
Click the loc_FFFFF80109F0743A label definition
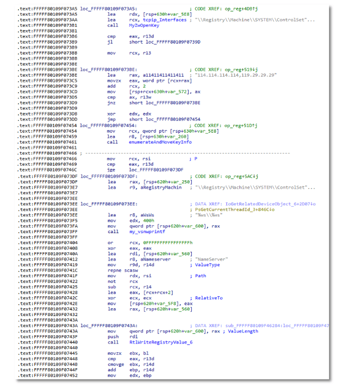pyautogui.click(x=109, y=326)
